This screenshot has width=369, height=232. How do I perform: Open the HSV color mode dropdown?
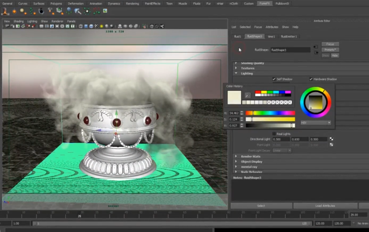316,122
